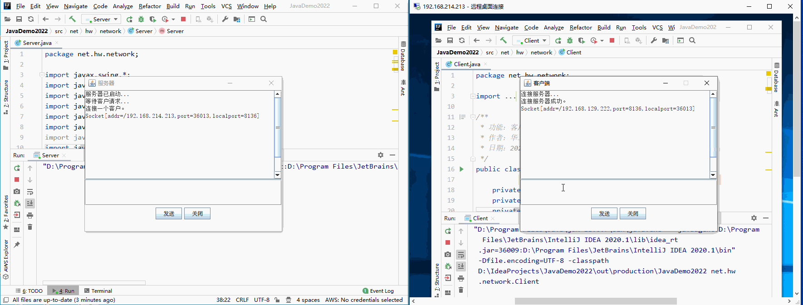803x305 pixels.
Task: Open AWS Explorer tool window
Action: [5, 259]
